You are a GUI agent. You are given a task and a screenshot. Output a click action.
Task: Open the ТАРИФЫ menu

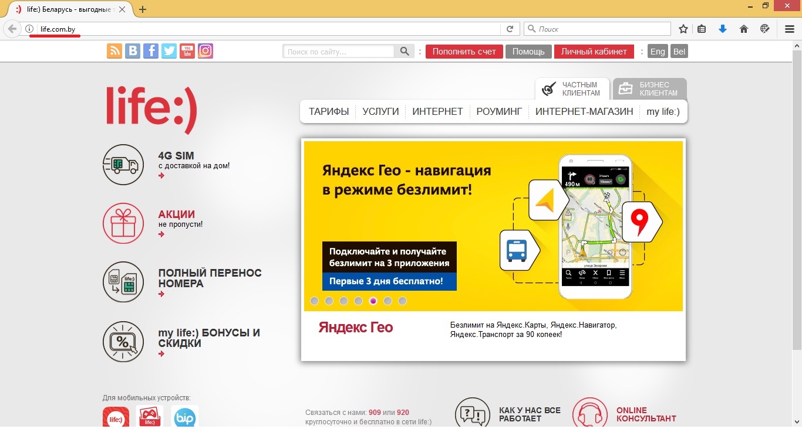click(x=329, y=111)
